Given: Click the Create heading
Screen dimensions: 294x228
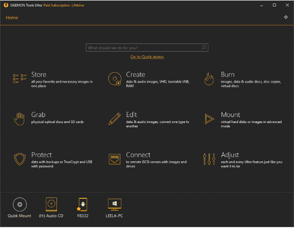Looking at the screenshot, I should (135, 74).
